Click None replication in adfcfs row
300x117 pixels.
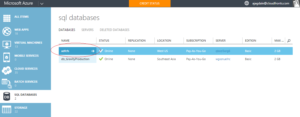click(x=132, y=51)
